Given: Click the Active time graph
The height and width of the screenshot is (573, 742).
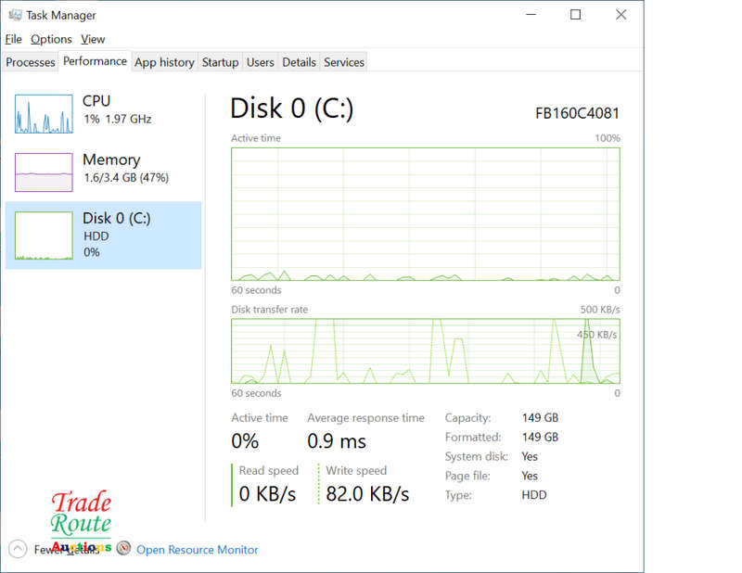Looking at the screenshot, I should click(x=426, y=214).
